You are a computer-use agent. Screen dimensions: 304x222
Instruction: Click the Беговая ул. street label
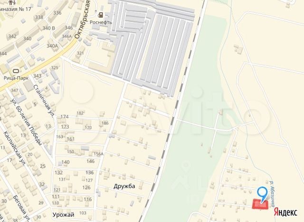(22, 208)
